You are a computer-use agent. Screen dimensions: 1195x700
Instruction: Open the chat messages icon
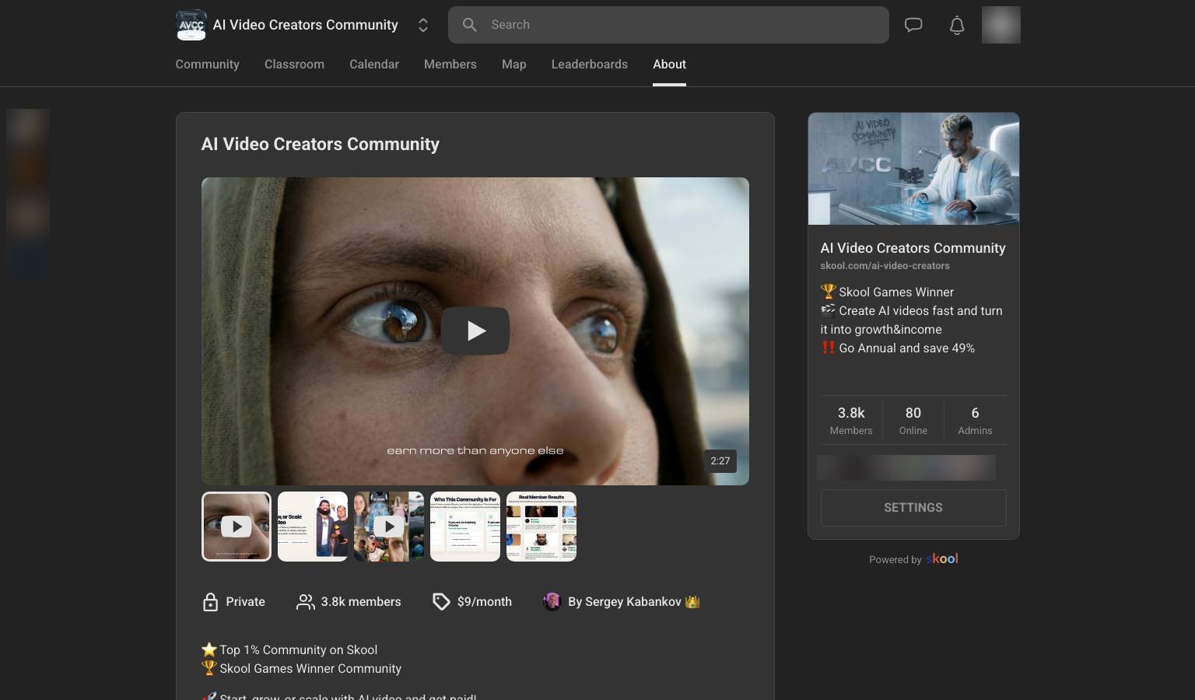pos(913,25)
